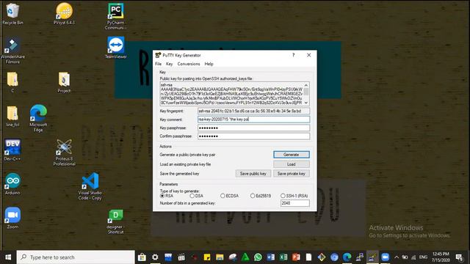
Task: Open the Wondershare Filmora desktop shortcut
Action: 12,51
